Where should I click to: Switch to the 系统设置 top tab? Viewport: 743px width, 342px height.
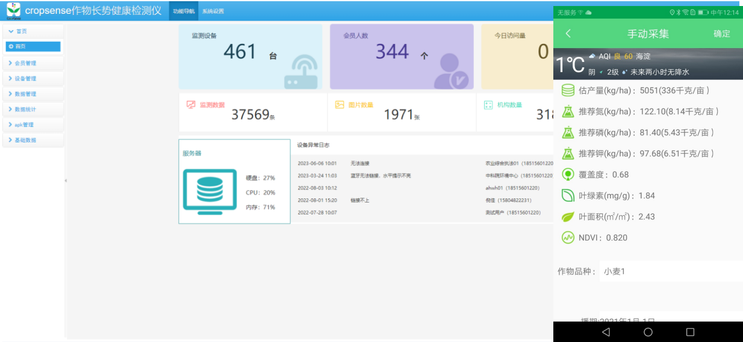[x=213, y=11]
